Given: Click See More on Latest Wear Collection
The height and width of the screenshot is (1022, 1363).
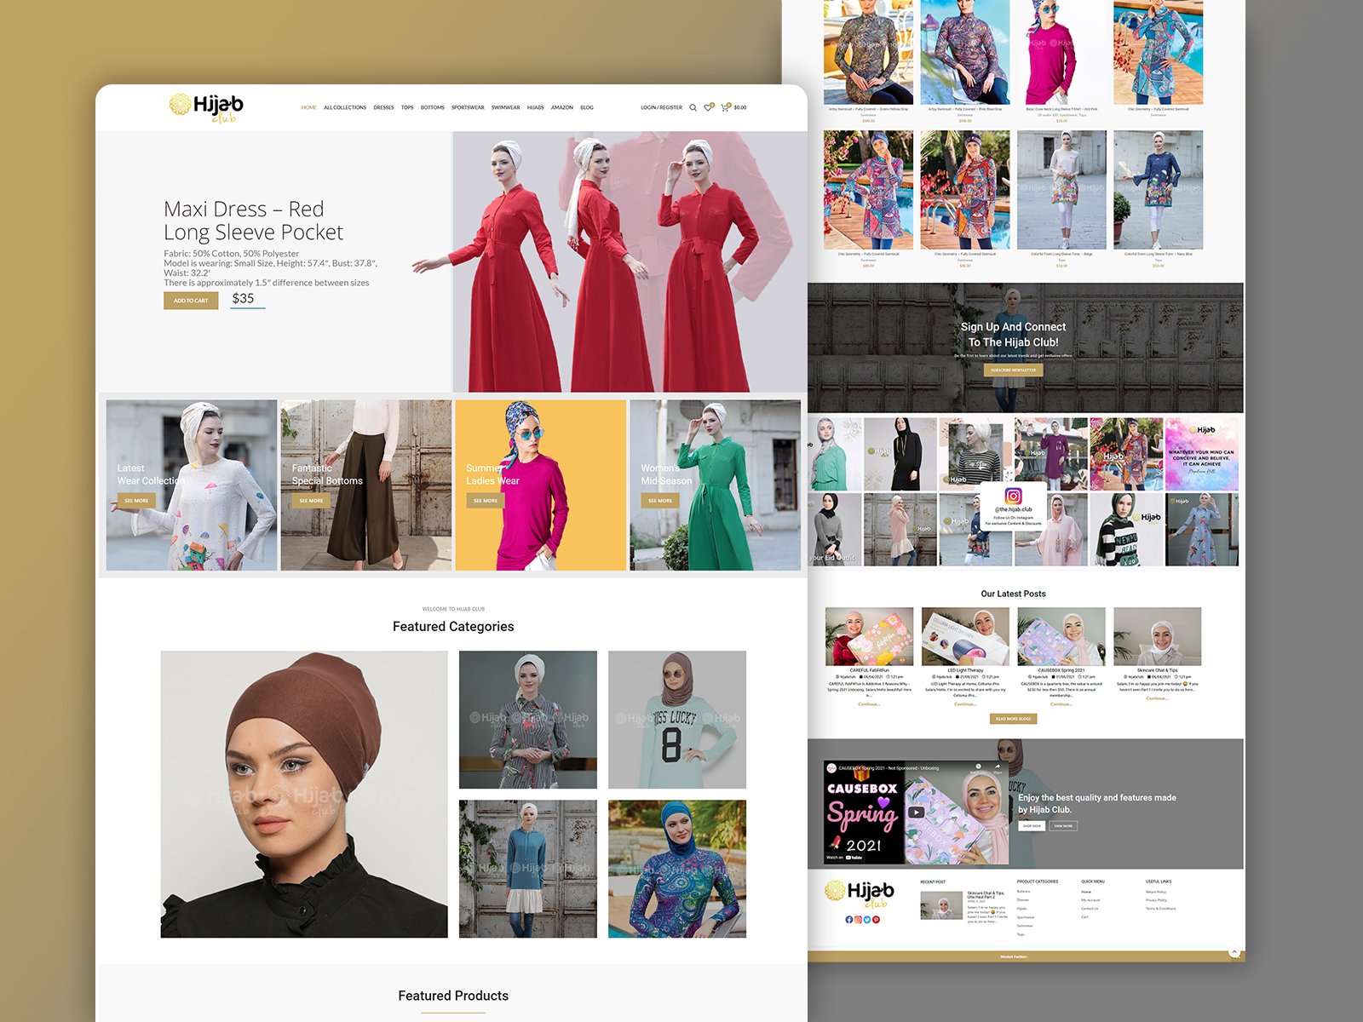Looking at the screenshot, I should pos(136,501).
